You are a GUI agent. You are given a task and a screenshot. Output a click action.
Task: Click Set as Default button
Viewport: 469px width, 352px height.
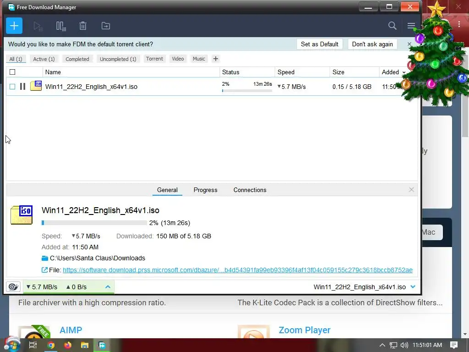coord(319,44)
